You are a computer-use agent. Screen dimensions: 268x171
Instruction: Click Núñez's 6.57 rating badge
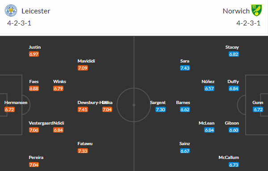point(209,89)
